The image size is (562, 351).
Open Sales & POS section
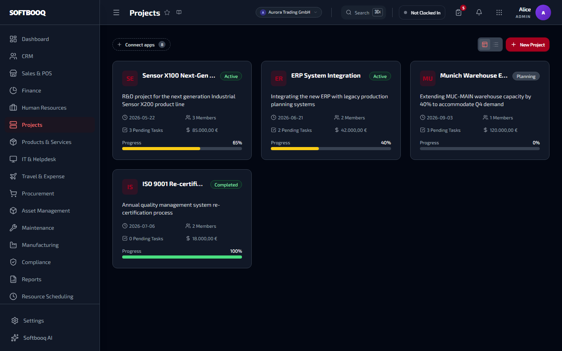click(50, 73)
